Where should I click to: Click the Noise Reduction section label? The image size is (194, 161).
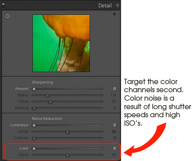click(47, 119)
